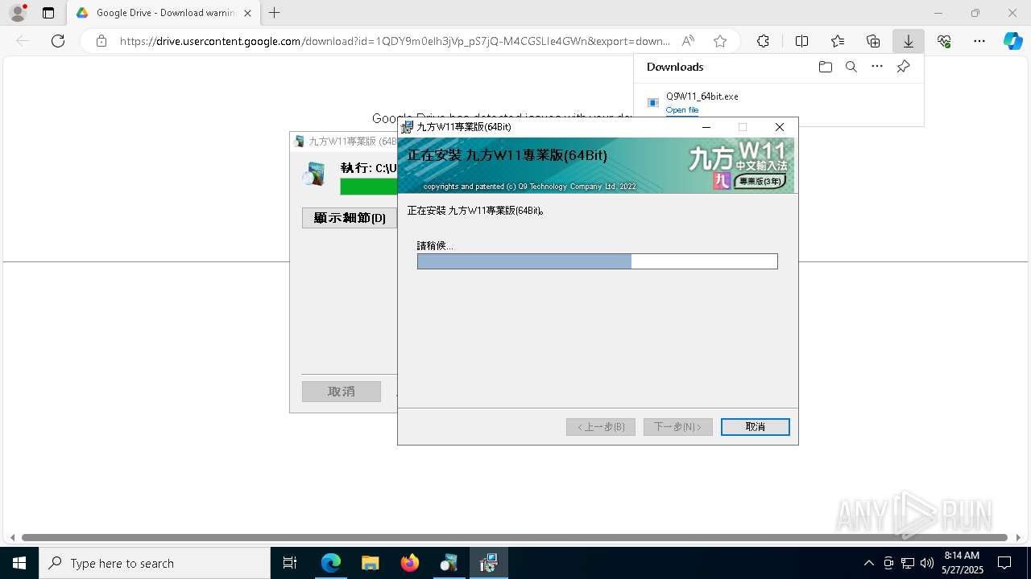Toggle split screen view
The width and height of the screenshot is (1031, 579).
[801, 41]
